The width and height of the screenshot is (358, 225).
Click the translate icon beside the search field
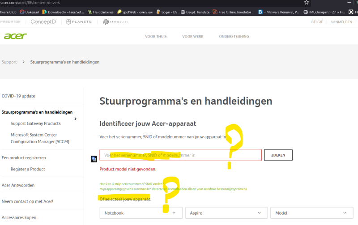pyautogui.click(x=94, y=159)
